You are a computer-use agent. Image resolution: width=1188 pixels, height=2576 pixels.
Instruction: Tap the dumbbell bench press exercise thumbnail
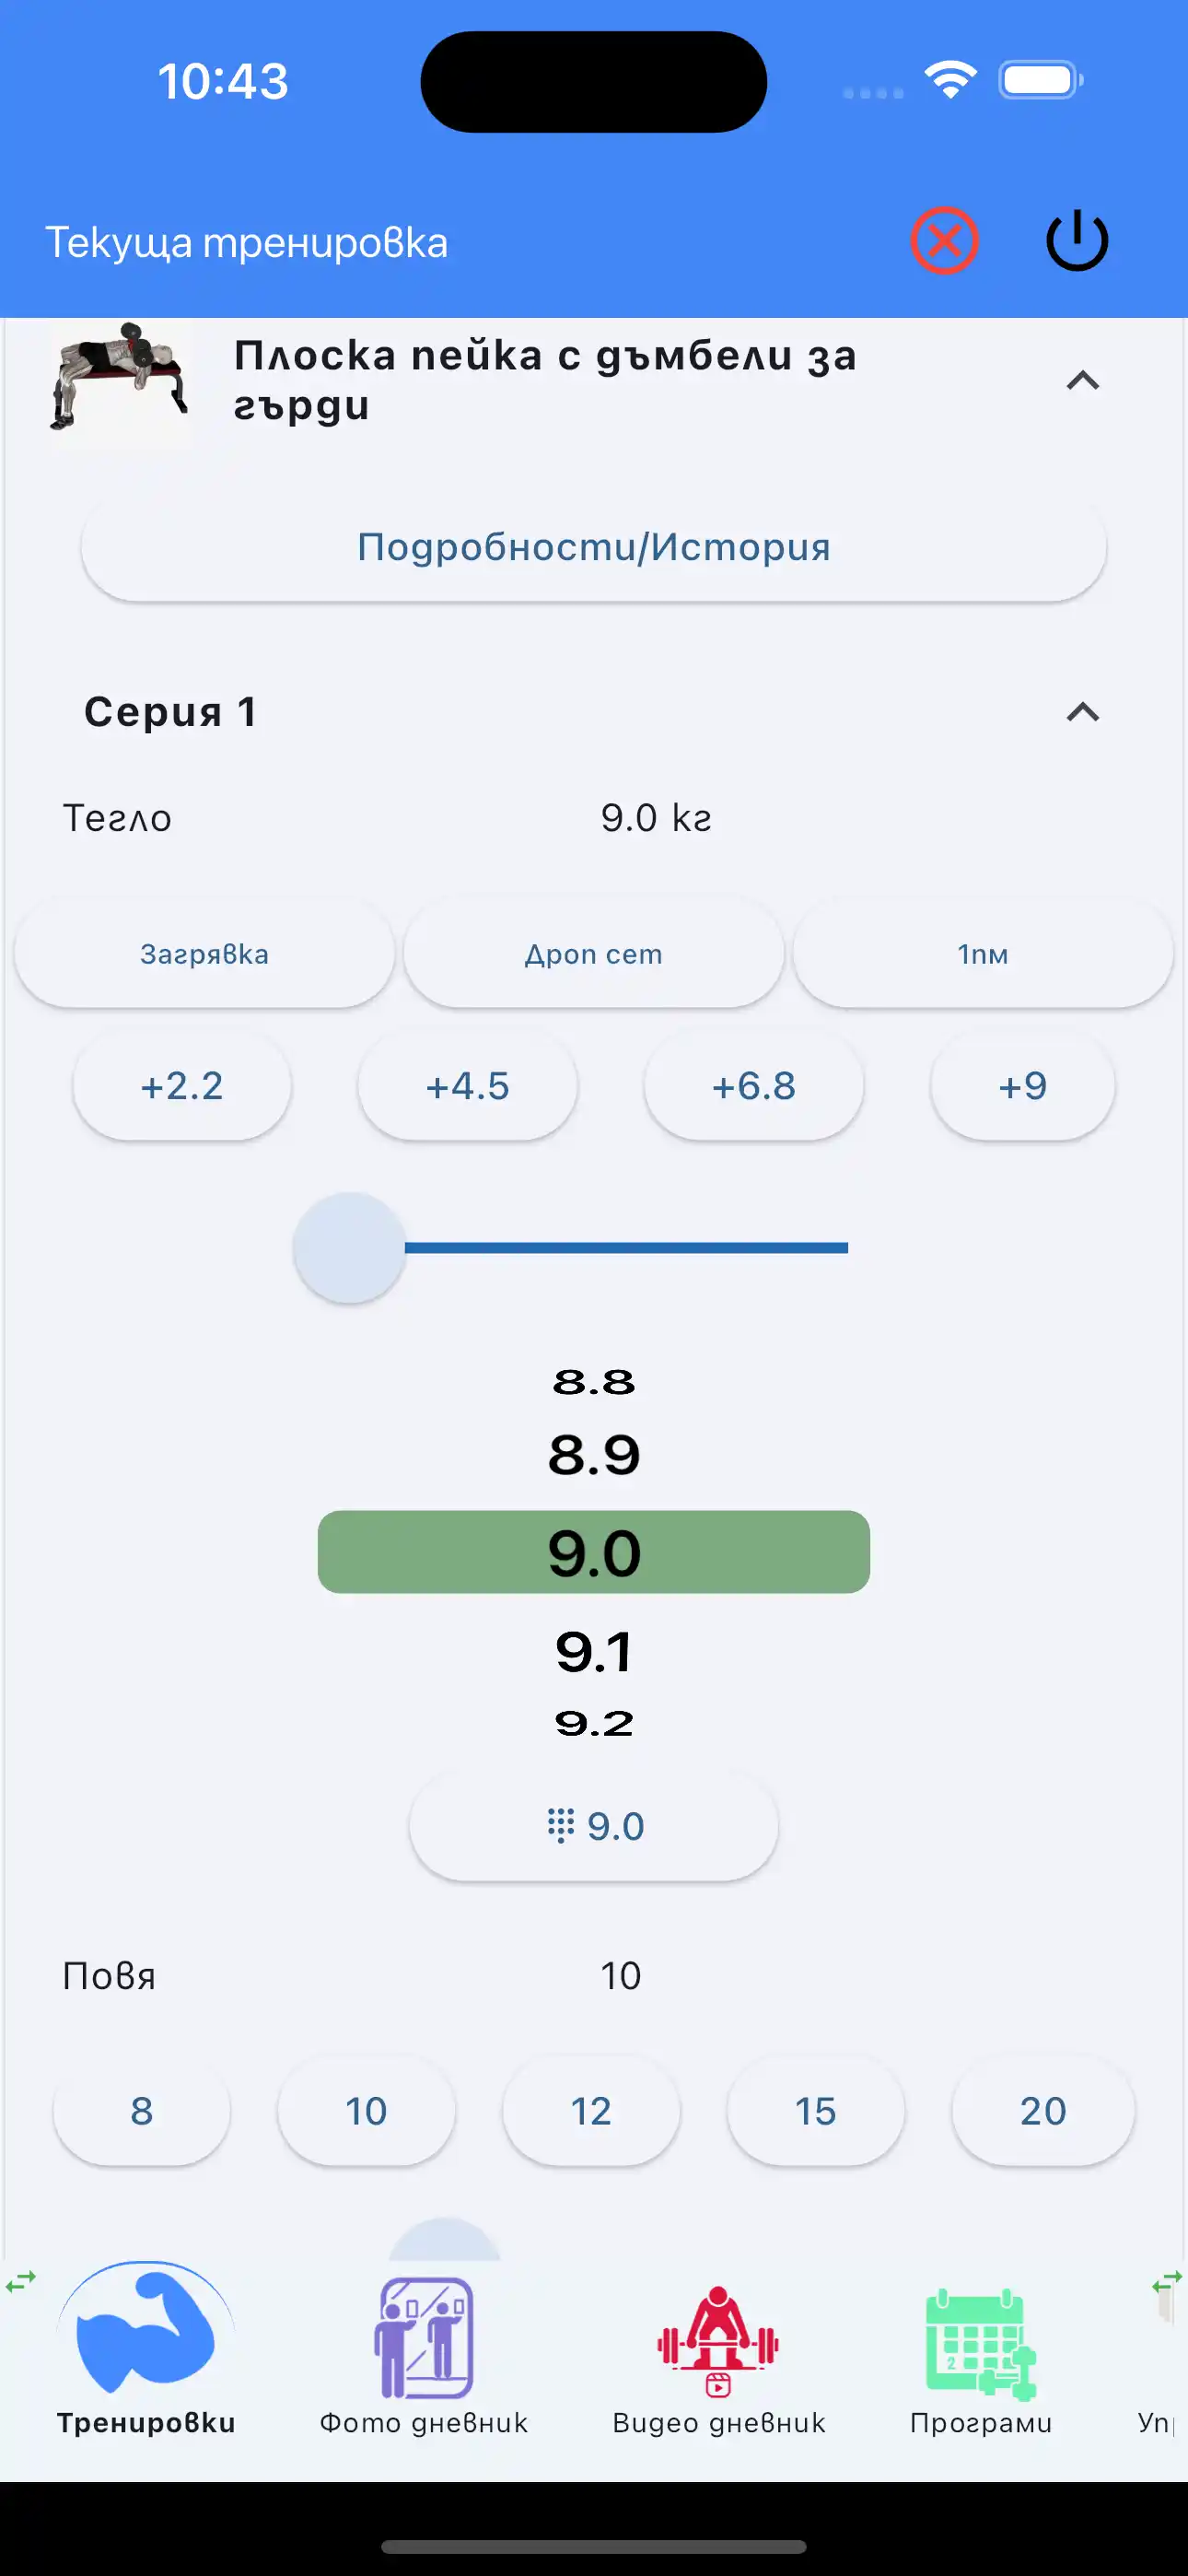point(120,382)
